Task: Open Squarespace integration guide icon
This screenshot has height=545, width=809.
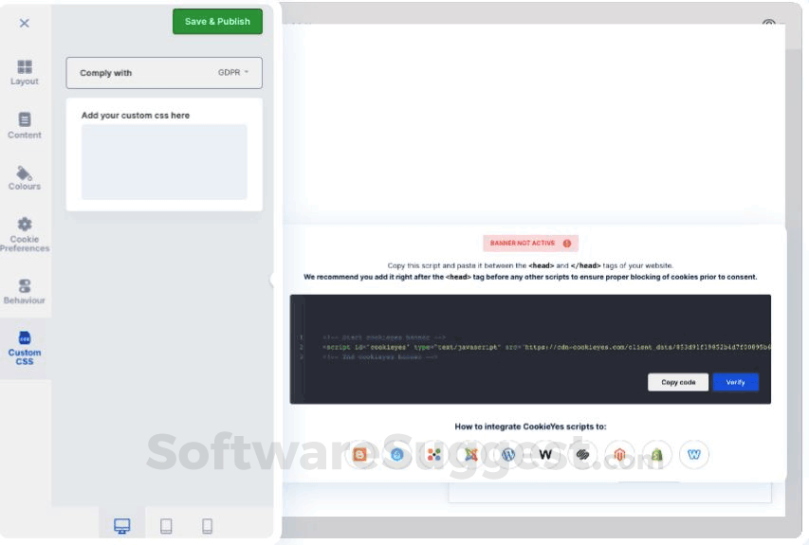Action: pos(582,454)
